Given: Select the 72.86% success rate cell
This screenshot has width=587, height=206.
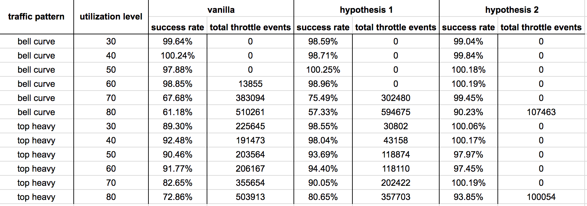Looking at the screenshot, I should 177,197.
